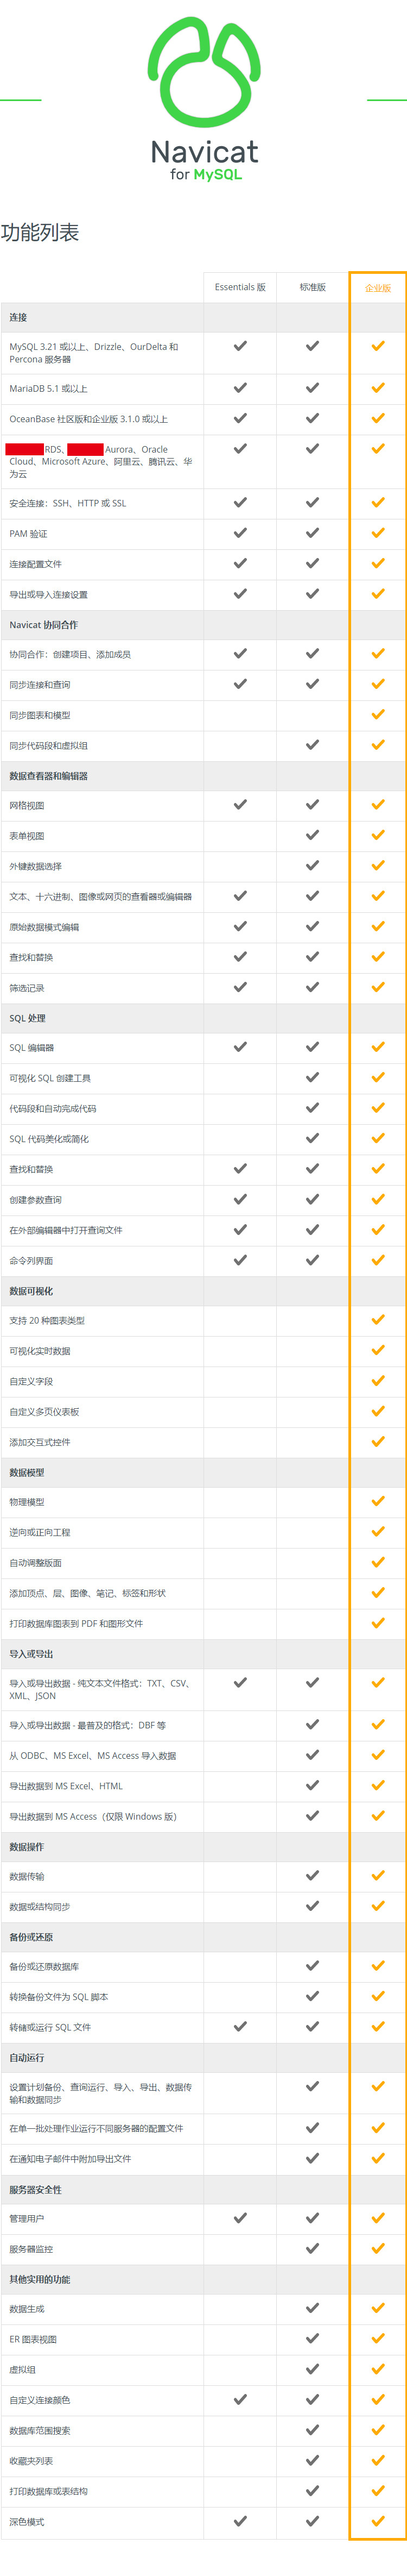Click 标准版 checkmark in 数据传输 row

pyautogui.click(x=312, y=1876)
